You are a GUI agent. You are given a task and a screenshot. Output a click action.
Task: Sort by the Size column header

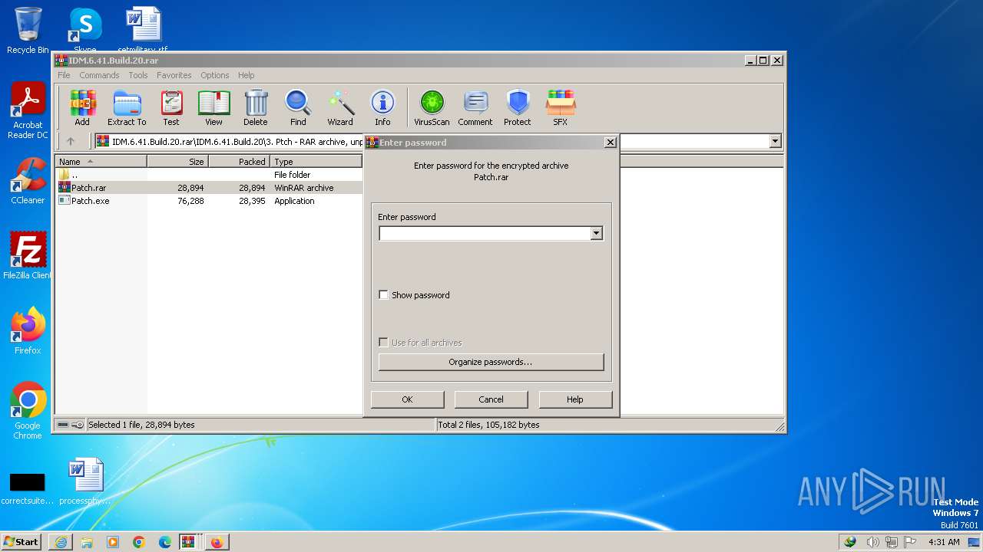[177, 162]
